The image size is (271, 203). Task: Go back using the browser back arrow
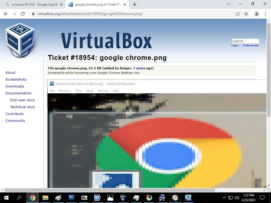click(x=6, y=14)
